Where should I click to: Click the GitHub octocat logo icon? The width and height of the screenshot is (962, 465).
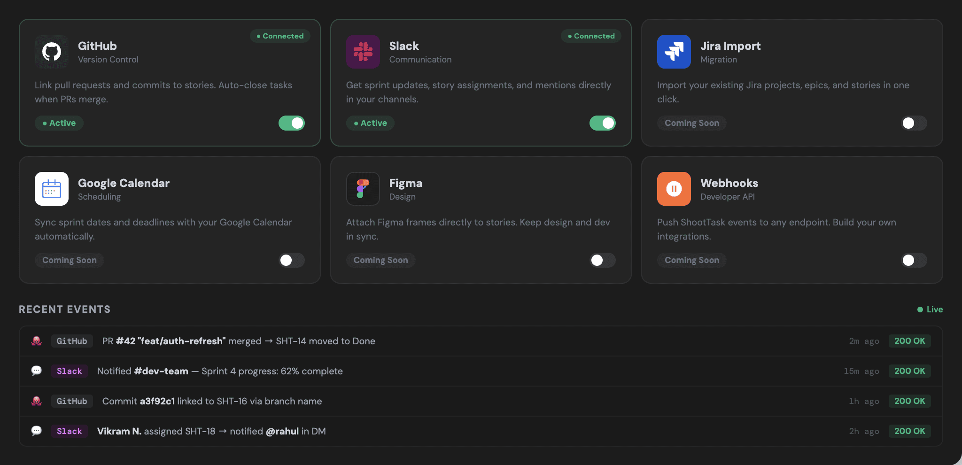pyautogui.click(x=52, y=52)
